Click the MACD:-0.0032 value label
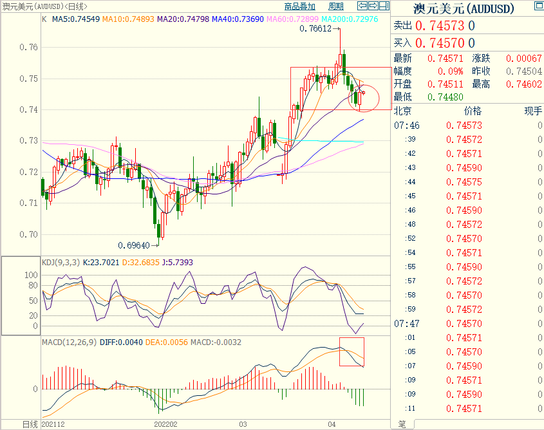 point(216,342)
